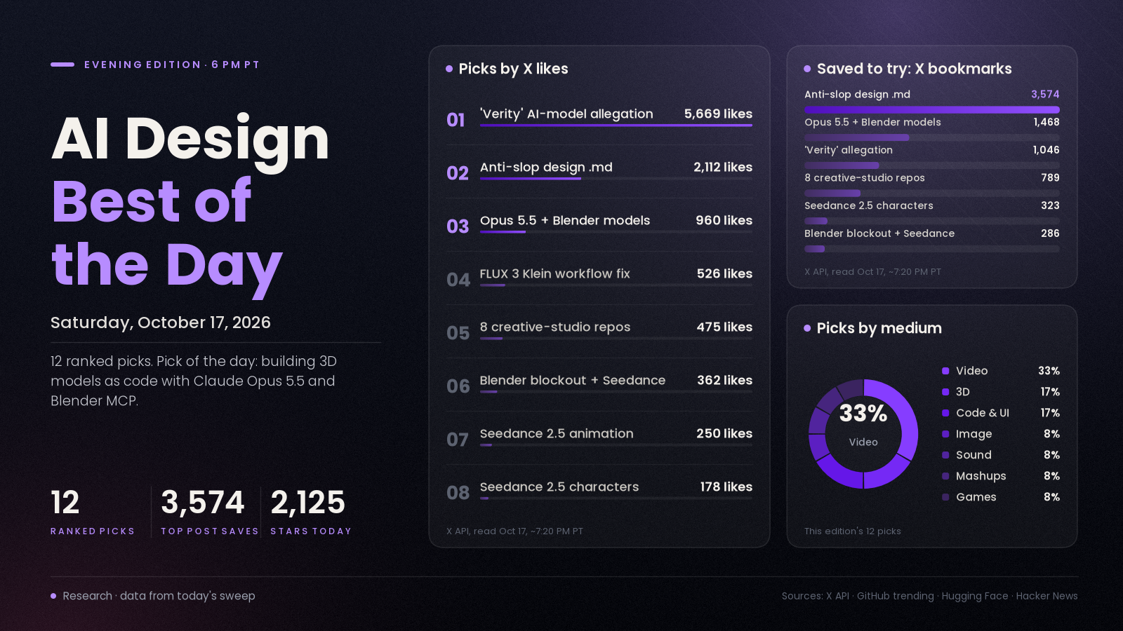Click the Evening Edition · 6 PM PT label
This screenshot has width=1123, height=631.
(172, 65)
